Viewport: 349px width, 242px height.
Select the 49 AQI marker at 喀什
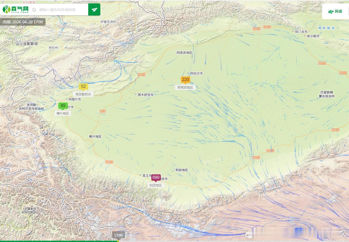(63, 106)
